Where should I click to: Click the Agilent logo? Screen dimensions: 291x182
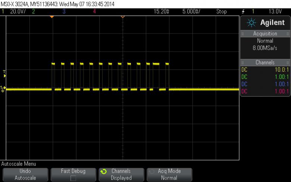[265, 23]
